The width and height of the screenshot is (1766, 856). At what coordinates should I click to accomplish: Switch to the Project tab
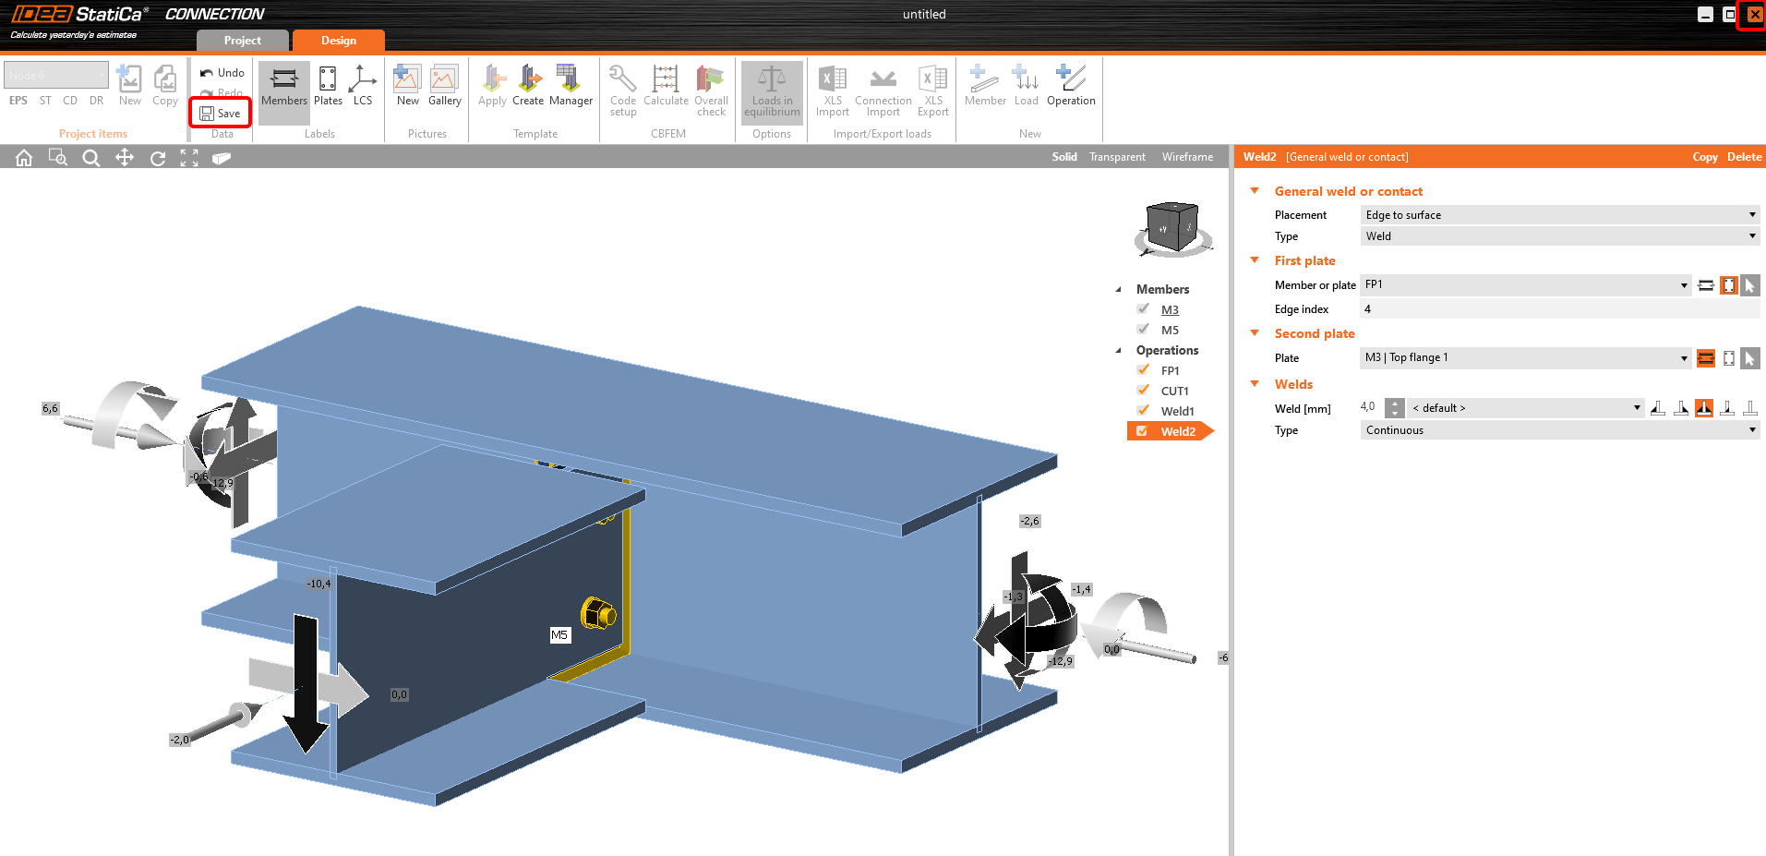click(x=242, y=41)
